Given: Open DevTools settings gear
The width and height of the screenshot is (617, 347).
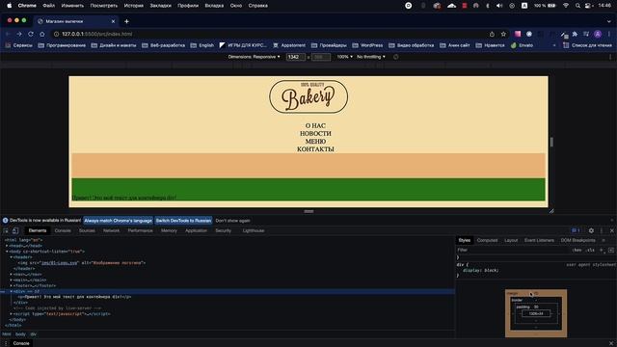Looking at the screenshot, I should (x=591, y=230).
